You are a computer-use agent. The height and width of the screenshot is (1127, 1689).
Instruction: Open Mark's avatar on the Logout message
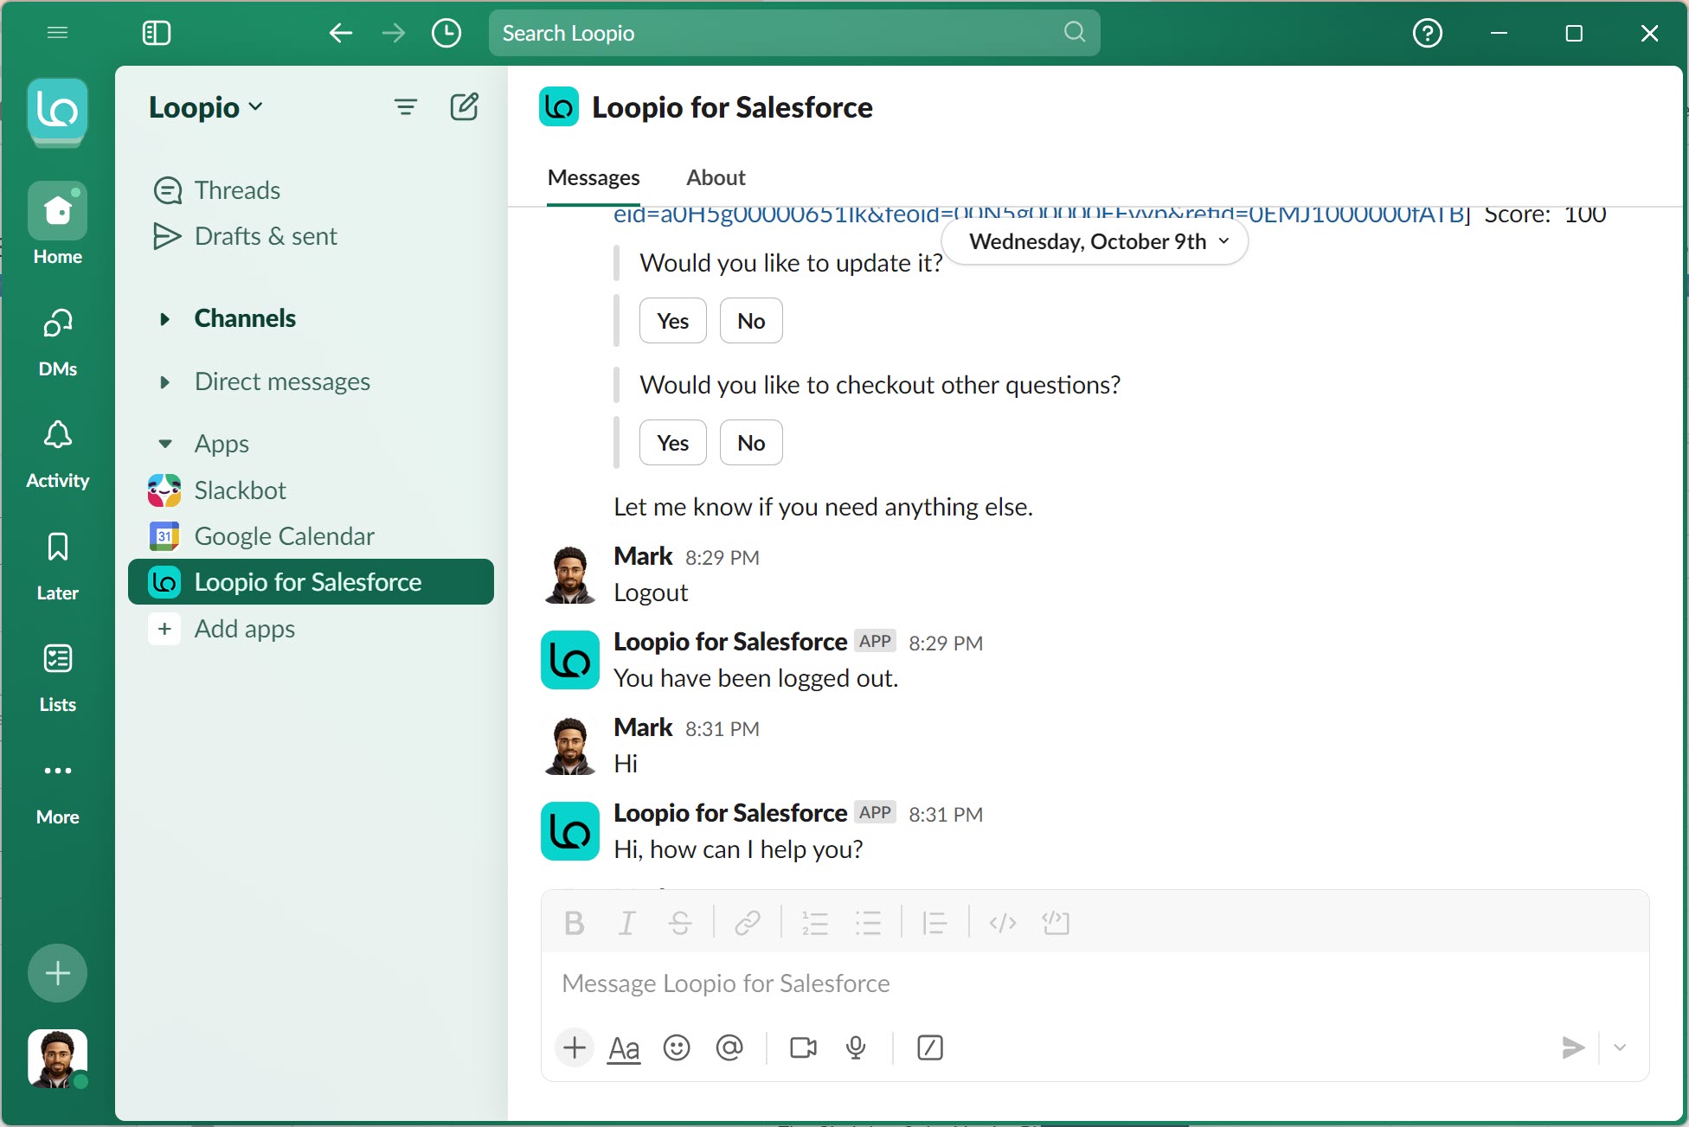(x=570, y=574)
